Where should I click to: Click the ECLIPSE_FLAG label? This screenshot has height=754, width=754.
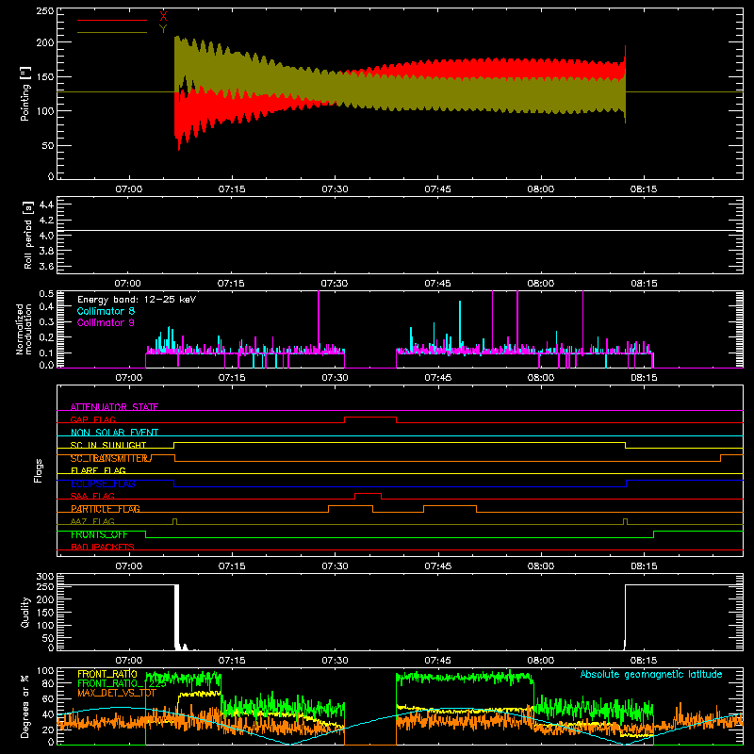click(x=103, y=484)
